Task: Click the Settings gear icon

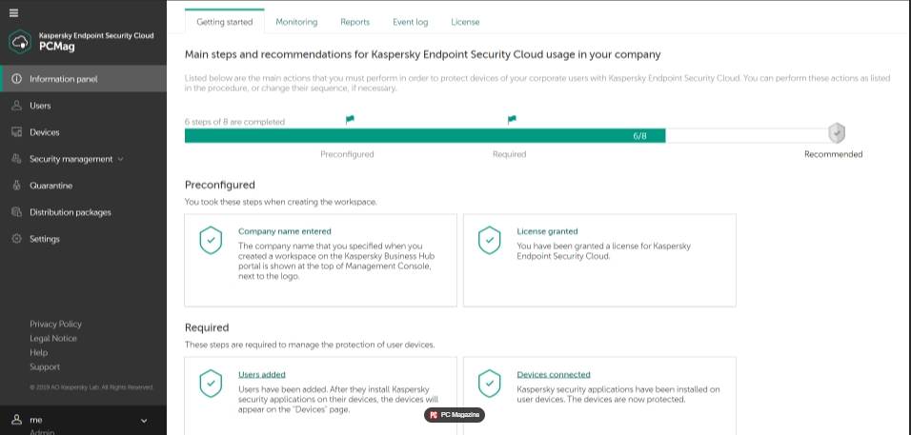Action: click(x=17, y=239)
